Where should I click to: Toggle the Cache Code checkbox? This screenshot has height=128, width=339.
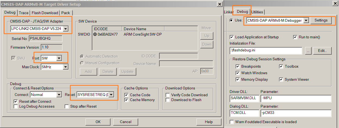(x=126, y=95)
